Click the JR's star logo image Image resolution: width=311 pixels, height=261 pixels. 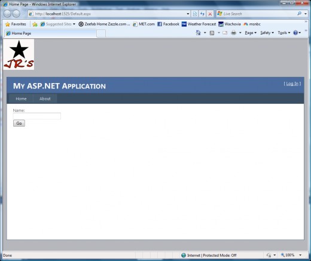(x=19, y=54)
